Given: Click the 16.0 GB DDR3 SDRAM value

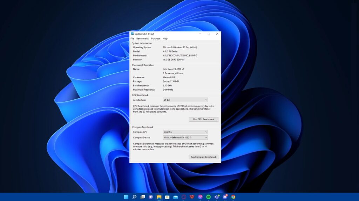Looking at the screenshot, I should (x=174, y=60).
